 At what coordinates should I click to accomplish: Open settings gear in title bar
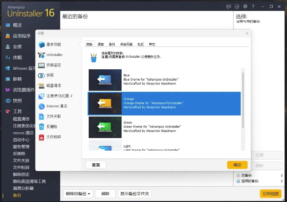[245, 6]
